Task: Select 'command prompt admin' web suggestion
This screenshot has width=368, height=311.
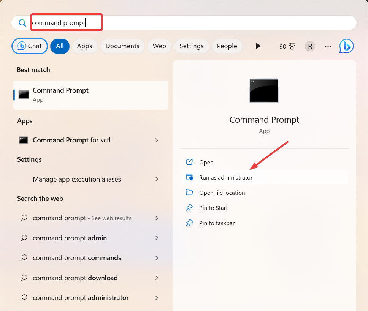Action: pyautogui.click(x=90, y=238)
